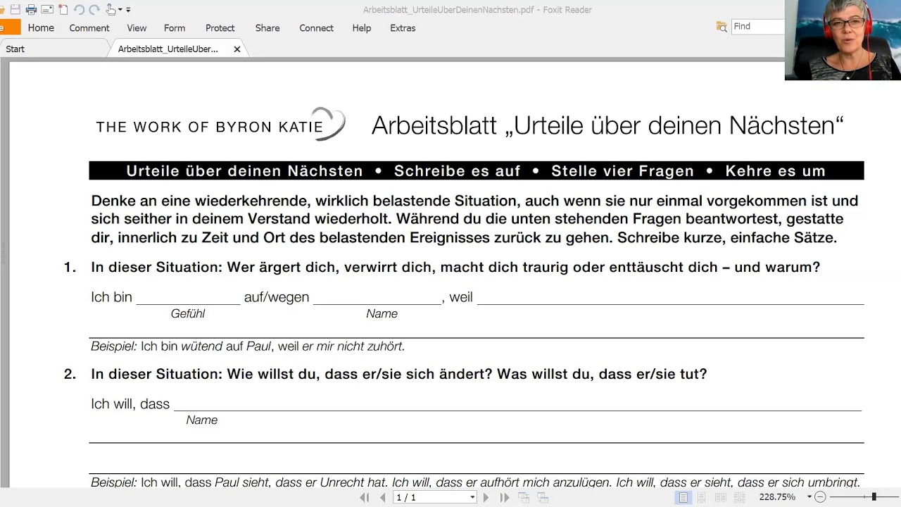This screenshot has width=901, height=507.
Task: Click the Byron Katie logo heading
Action: pos(220,125)
